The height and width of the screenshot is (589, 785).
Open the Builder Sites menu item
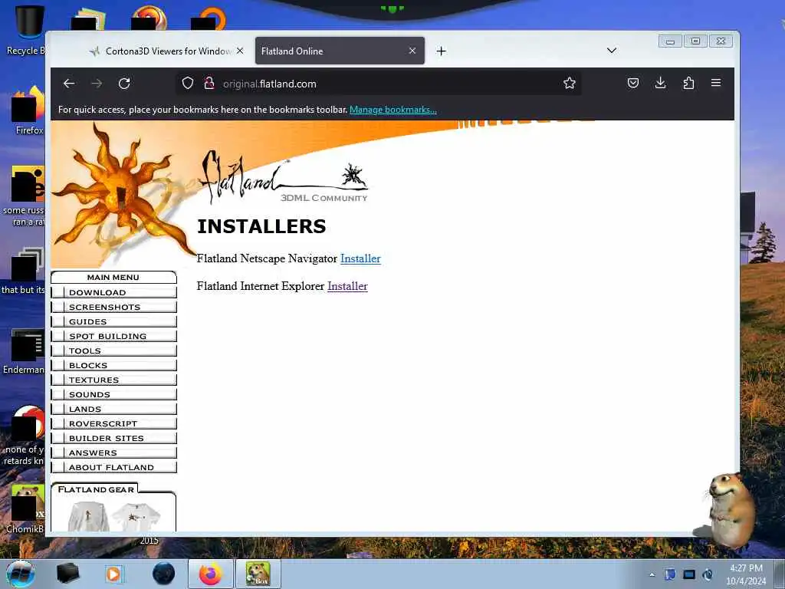click(113, 438)
